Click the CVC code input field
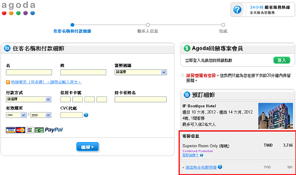Image resolution: width=296 pixels, height=175 pixels. 71,115
